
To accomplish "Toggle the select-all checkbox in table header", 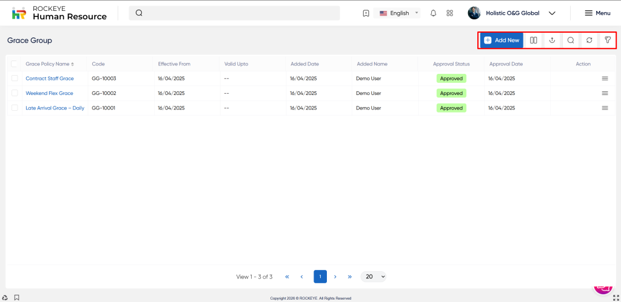I will click(x=15, y=64).
